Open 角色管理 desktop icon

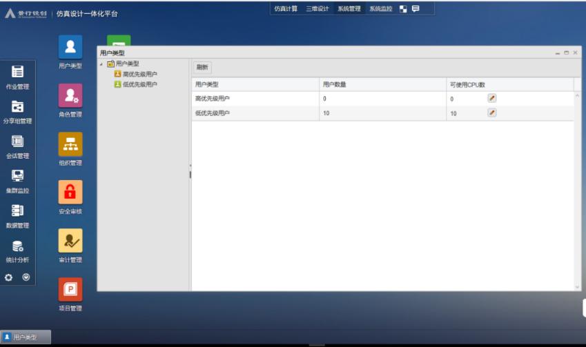coord(70,96)
